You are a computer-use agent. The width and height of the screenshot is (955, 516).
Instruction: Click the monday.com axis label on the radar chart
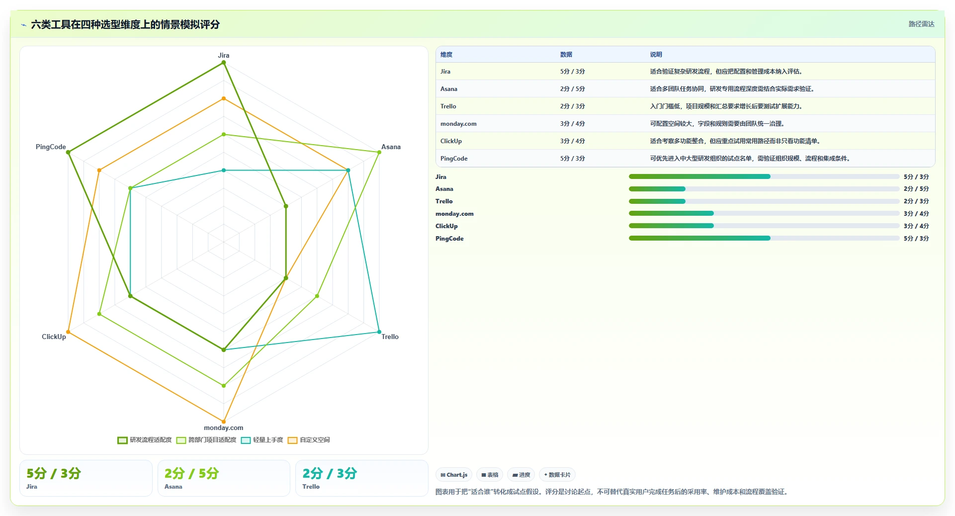(224, 428)
